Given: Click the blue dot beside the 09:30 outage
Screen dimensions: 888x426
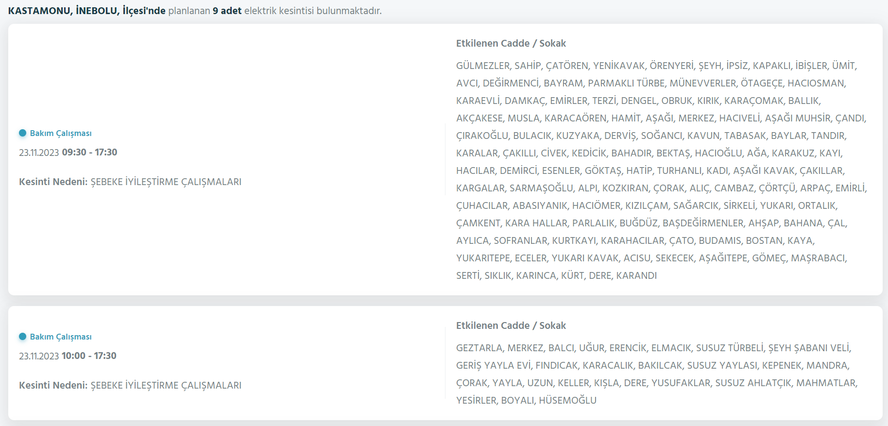Looking at the screenshot, I should point(22,133).
